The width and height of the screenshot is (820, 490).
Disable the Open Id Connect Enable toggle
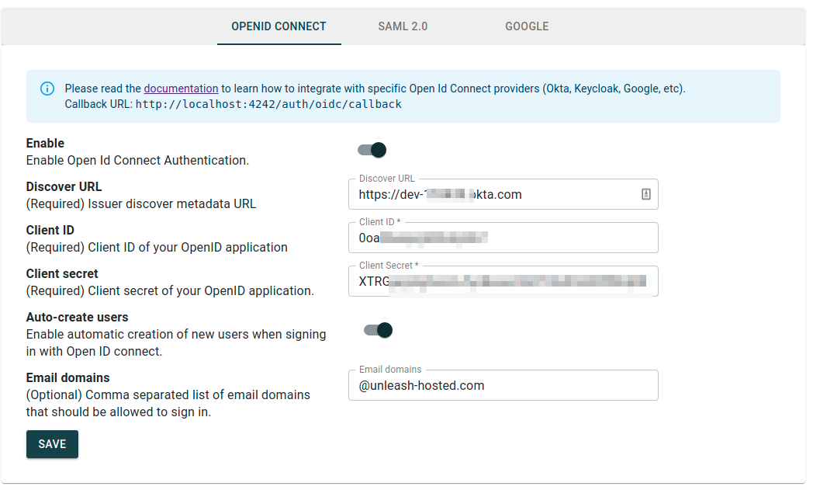(x=372, y=150)
